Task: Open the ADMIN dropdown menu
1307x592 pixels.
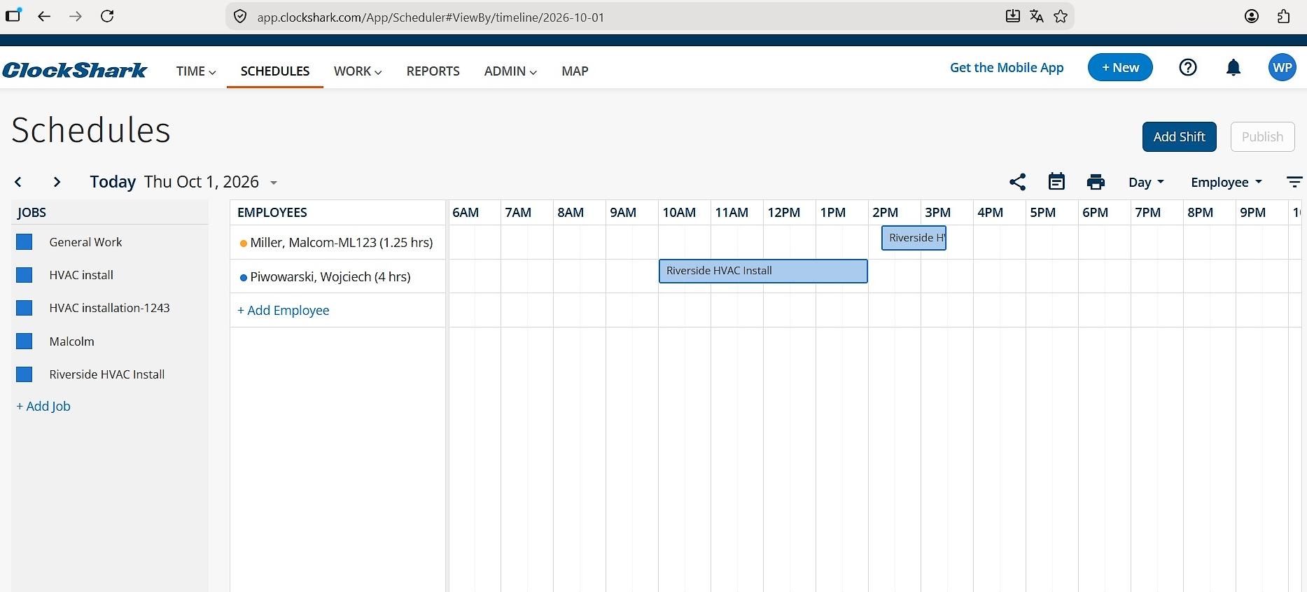Action: click(x=510, y=71)
